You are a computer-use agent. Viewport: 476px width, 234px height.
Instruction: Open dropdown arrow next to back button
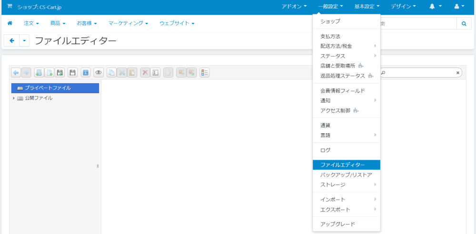[25, 41]
